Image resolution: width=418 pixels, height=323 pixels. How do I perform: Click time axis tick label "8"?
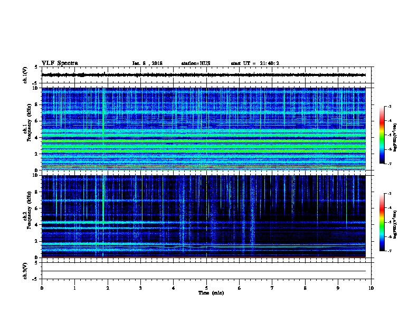click(305, 288)
